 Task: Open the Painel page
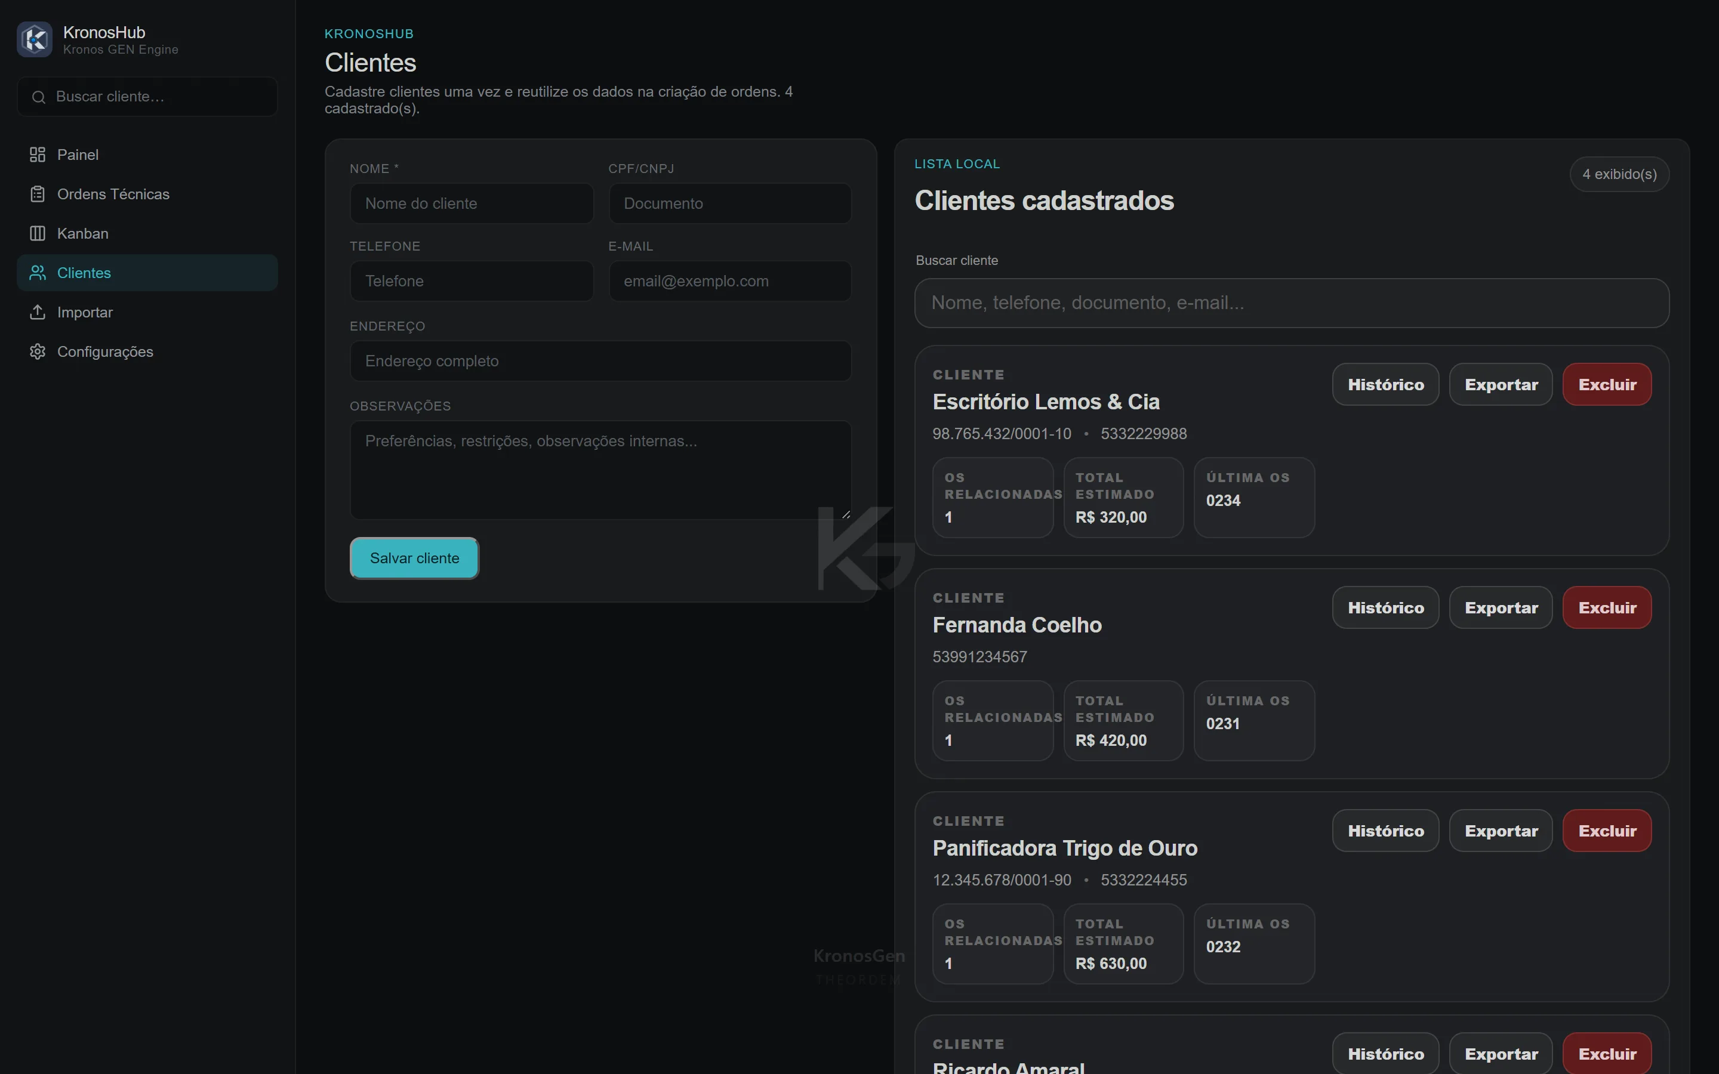[147, 154]
